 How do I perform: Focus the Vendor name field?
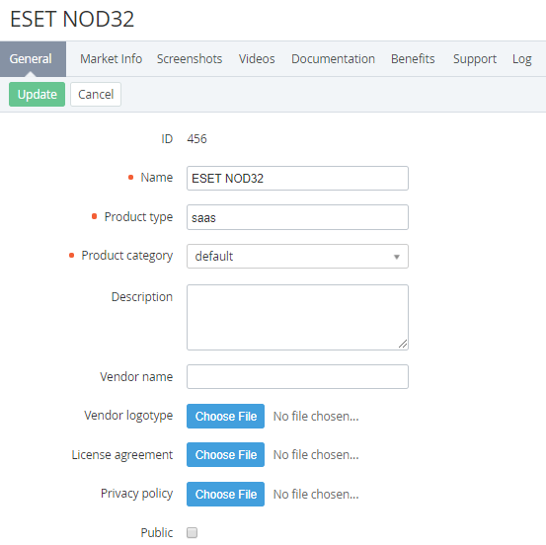[x=297, y=376]
